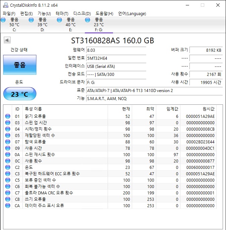Select the 탐색 오류율 row name
The width and height of the screenshot is (226, 230).
tap(35, 142)
